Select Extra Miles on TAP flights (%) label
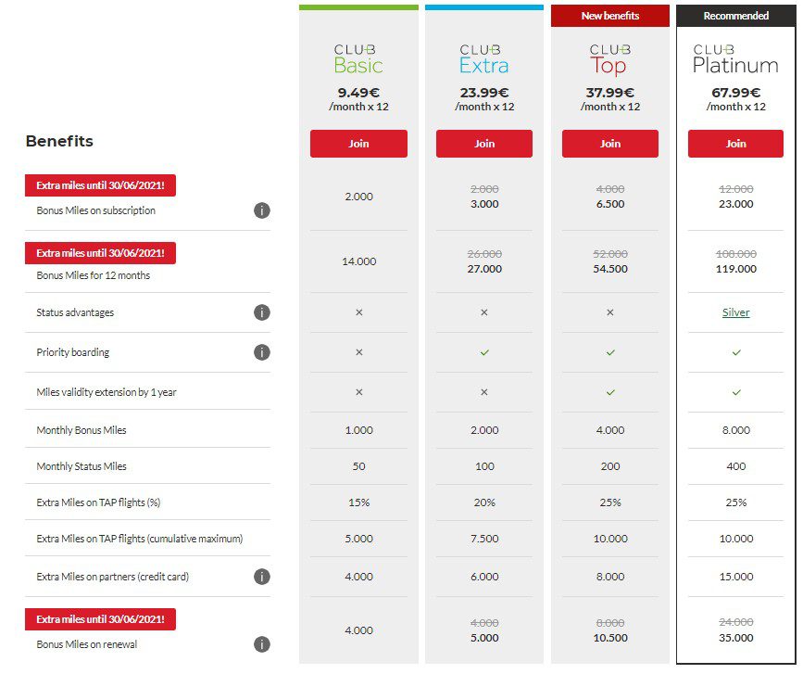Viewport: 803px width, 674px height. 98,502
